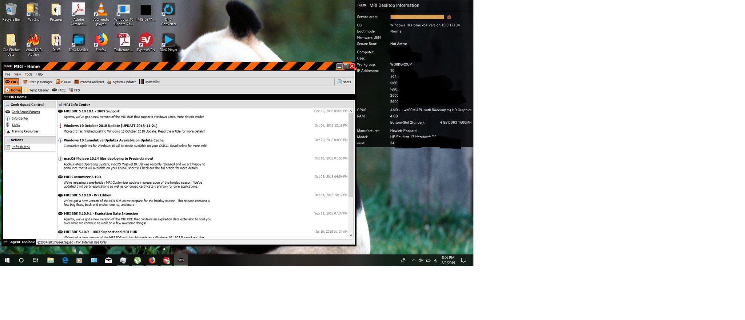The image size is (745, 320).
Task: Select the WinZip desktop icon
Action: [33, 12]
